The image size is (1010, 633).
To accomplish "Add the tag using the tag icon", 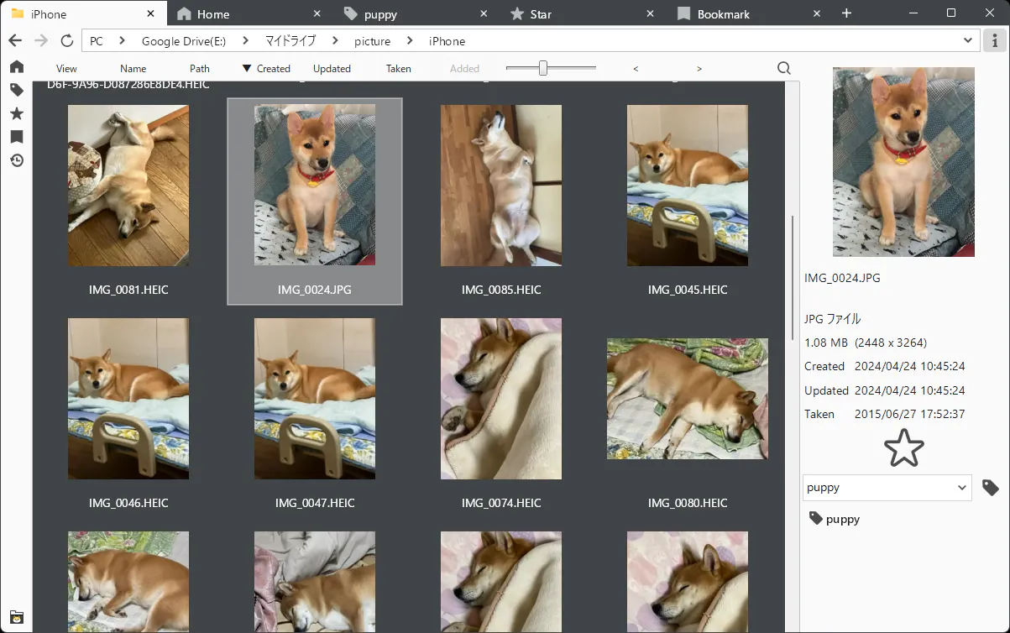I will (x=991, y=488).
